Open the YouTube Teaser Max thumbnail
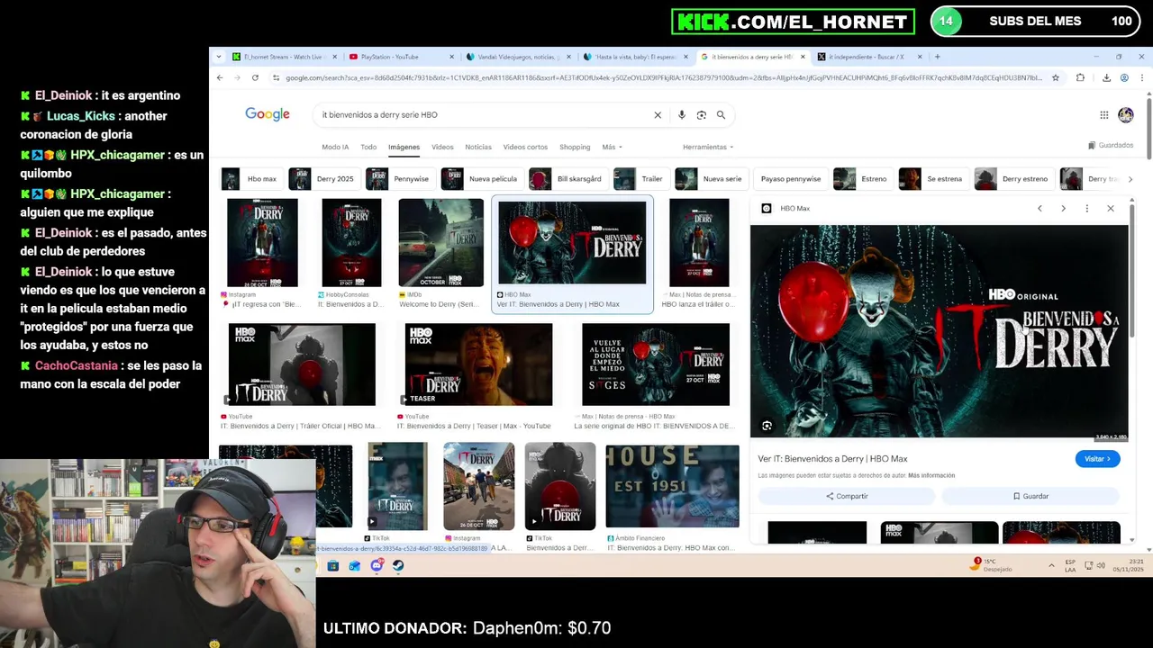This screenshot has width=1153, height=648. [478, 364]
